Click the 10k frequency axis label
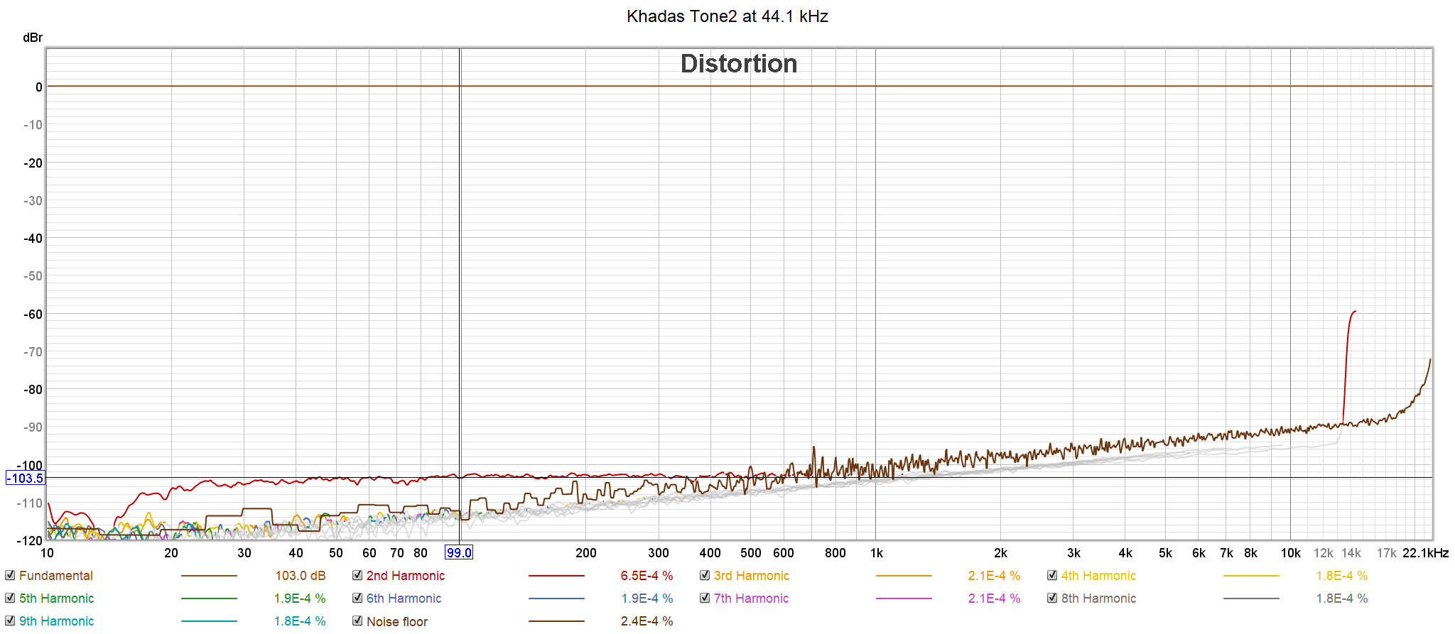The width and height of the screenshot is (1455, 634). pyautogui.click(x=1290, y=553)
